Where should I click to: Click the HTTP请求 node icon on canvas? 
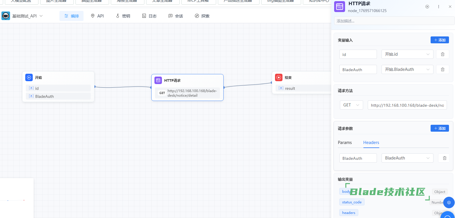(158, 80)
